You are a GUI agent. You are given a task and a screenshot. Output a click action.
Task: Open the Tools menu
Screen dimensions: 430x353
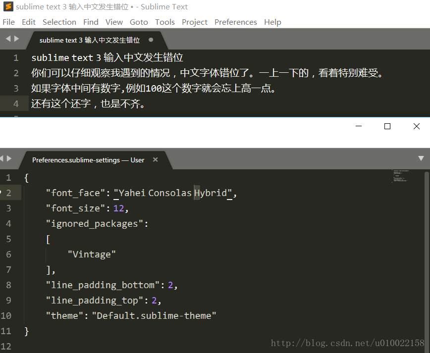165,22
